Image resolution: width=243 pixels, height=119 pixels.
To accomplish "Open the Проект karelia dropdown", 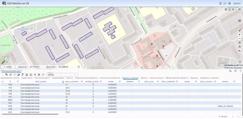I will pos(62,75).
